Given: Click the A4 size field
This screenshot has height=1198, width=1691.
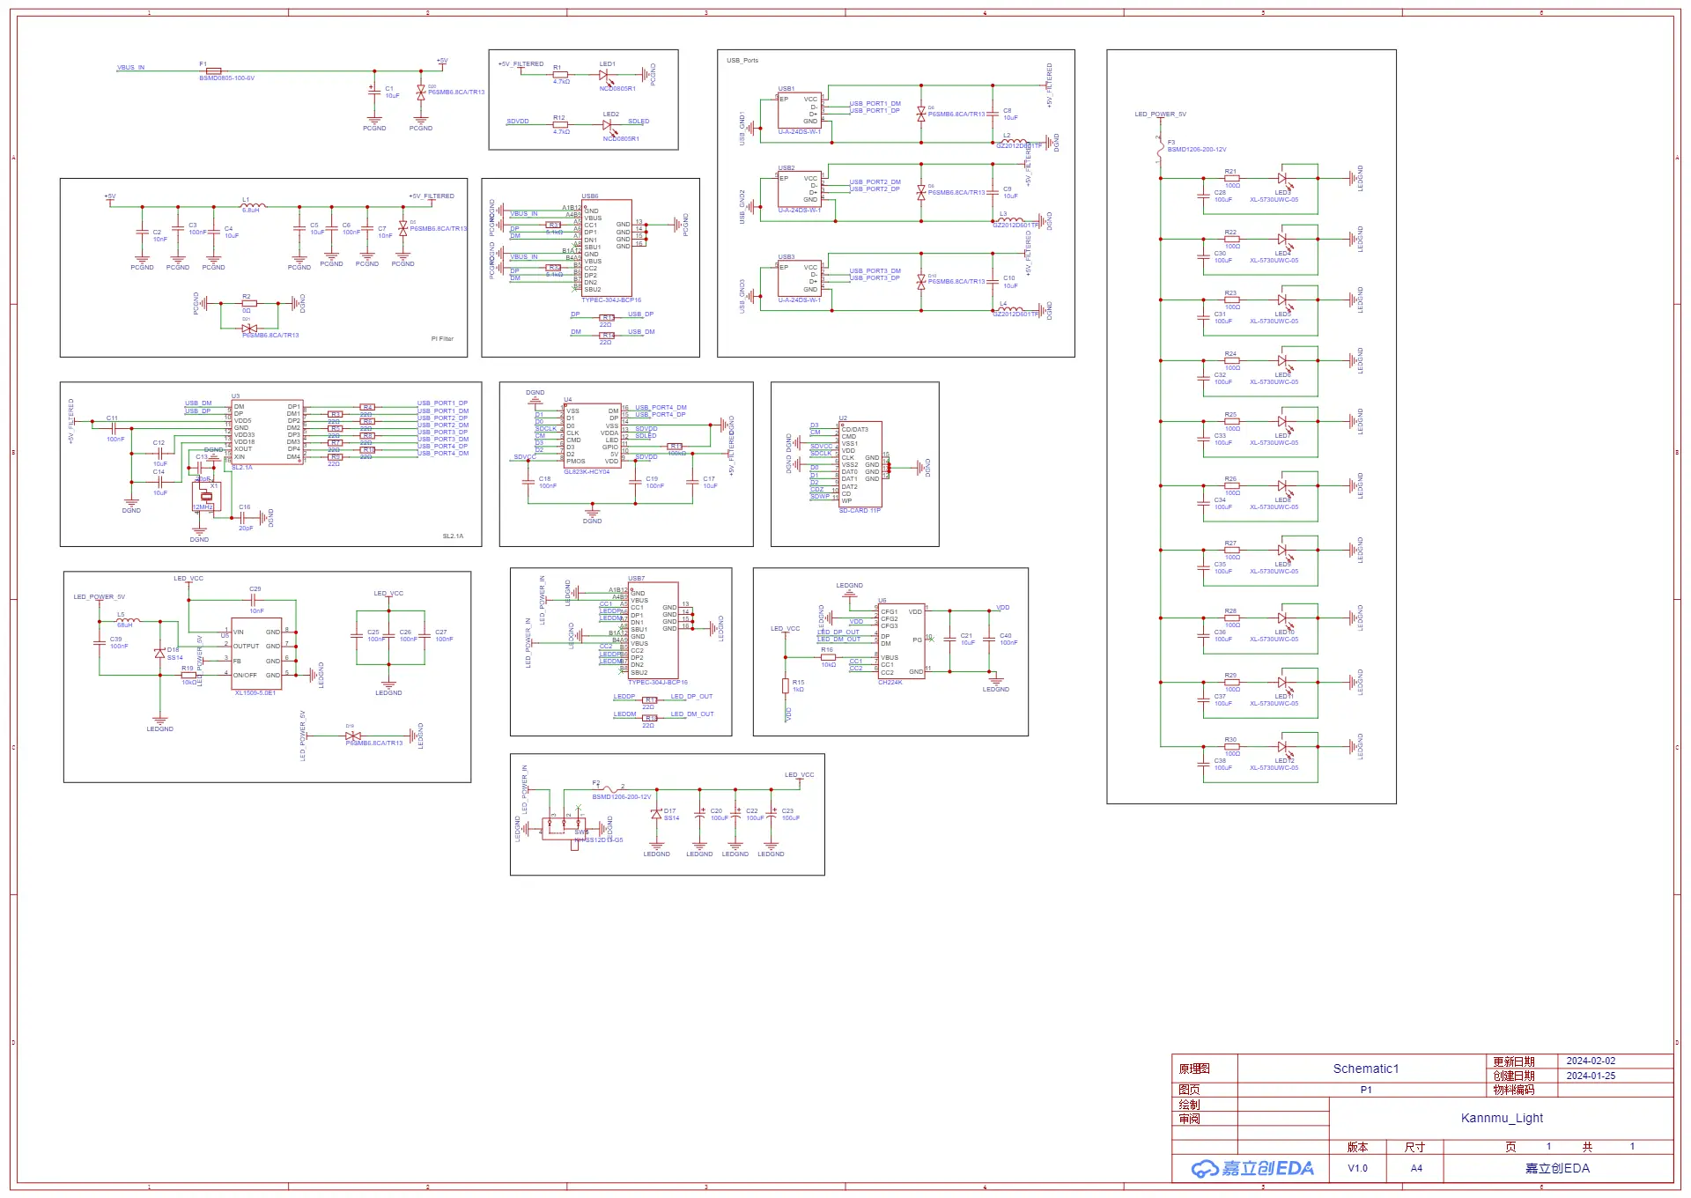Looking at the screenshot, I should tap(1416, 1169).
